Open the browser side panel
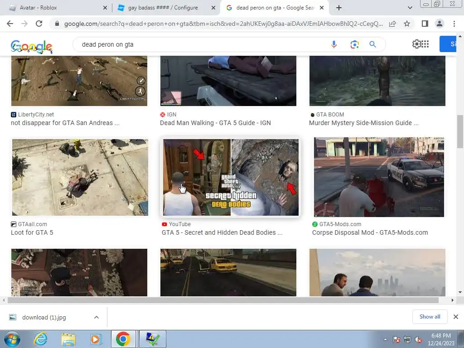Viewport: 464px width, 348px height. click(x=425, y=24)
